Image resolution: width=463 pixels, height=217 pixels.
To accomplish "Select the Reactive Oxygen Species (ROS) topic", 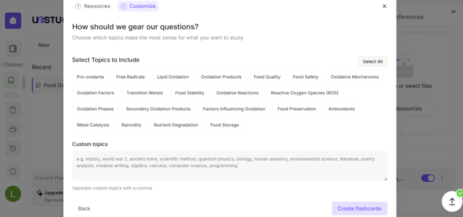I will 305,93.
